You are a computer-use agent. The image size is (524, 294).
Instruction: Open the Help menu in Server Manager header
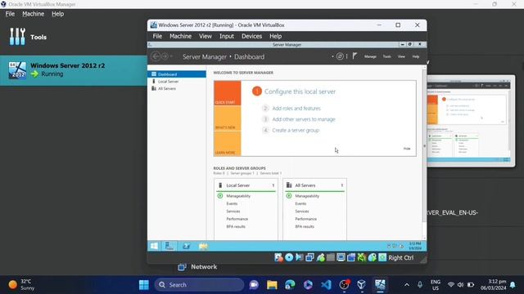(x=416, y=56)
